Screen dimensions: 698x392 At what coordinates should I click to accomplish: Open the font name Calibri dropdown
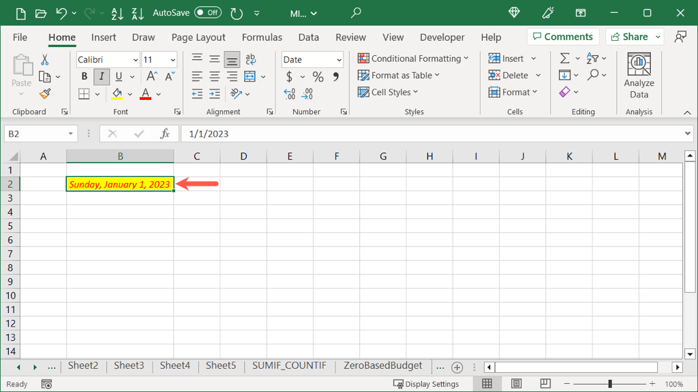click(136, 60)
